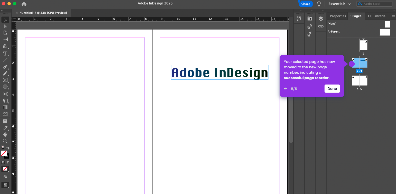396x194 pixels.
Task: Open Paragraph Styles panel icon
Action: (310, 34)
